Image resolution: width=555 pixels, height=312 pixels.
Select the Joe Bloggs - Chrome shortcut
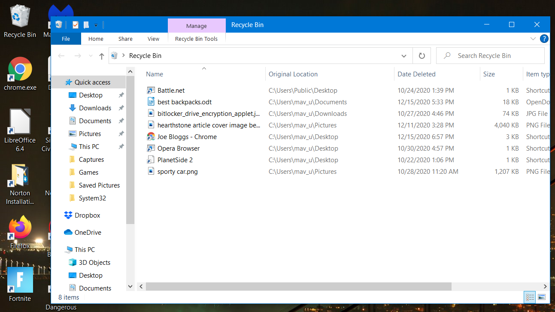coord(187,137)
